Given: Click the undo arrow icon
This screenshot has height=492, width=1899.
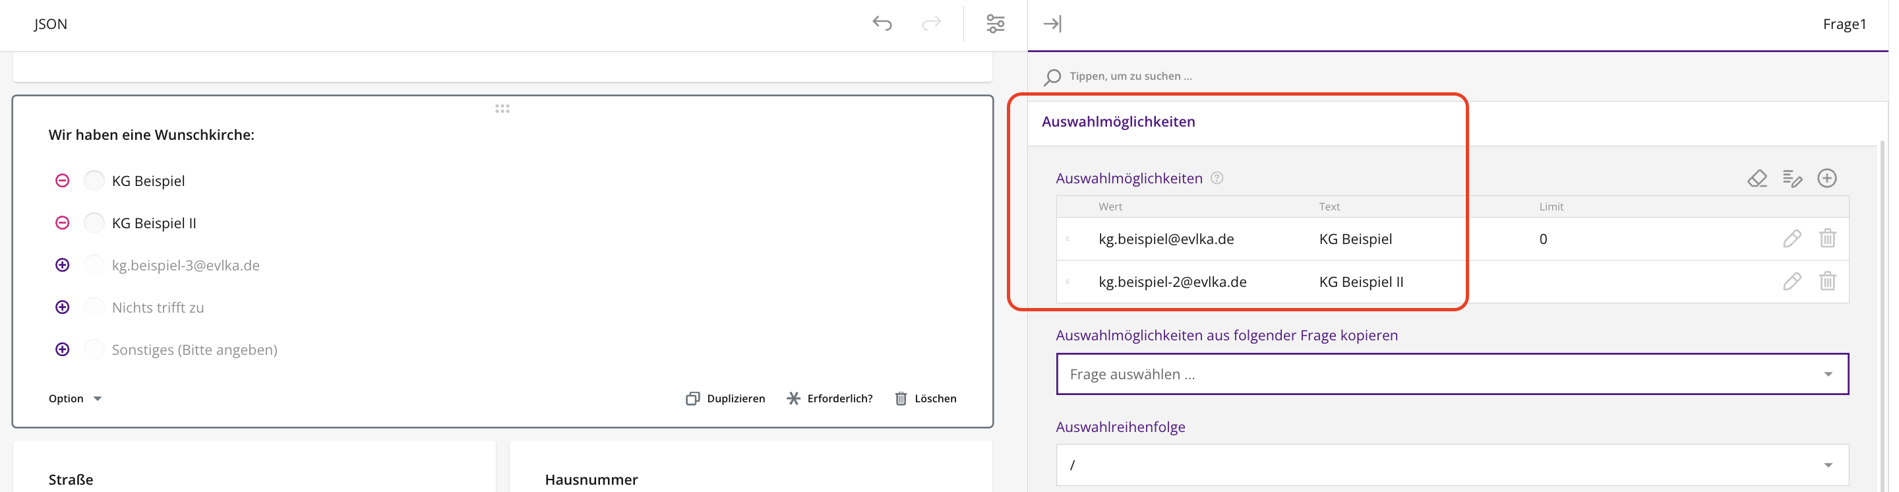Looking at the screenshot, I should point(882,24).
